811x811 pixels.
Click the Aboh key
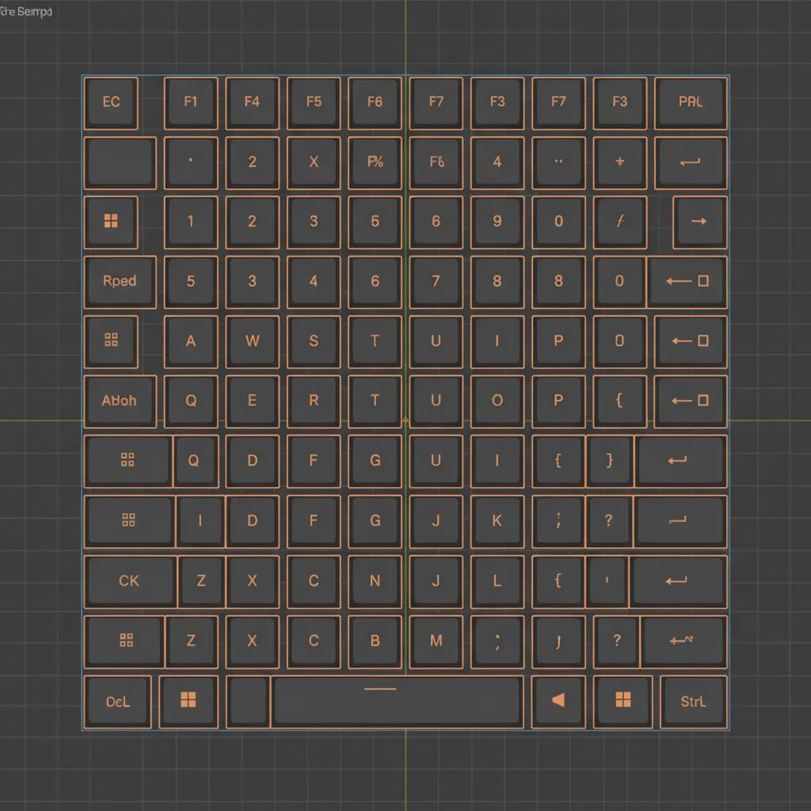pyautogui.click(x=120, y=401)
